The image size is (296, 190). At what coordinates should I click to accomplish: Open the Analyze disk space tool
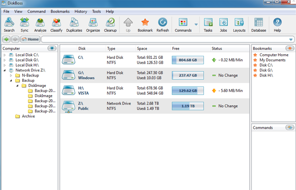tap(40, 25)
